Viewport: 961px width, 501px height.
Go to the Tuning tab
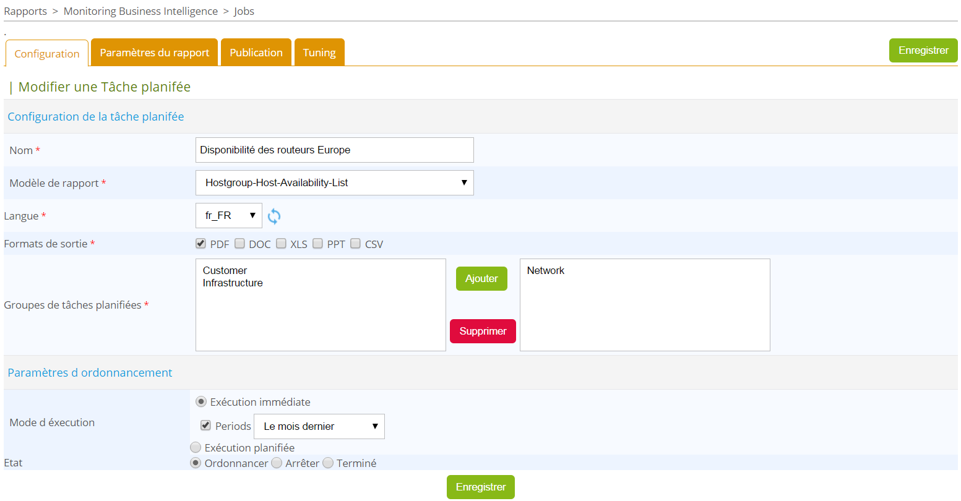pyautogui.click(x=319, y=53)
